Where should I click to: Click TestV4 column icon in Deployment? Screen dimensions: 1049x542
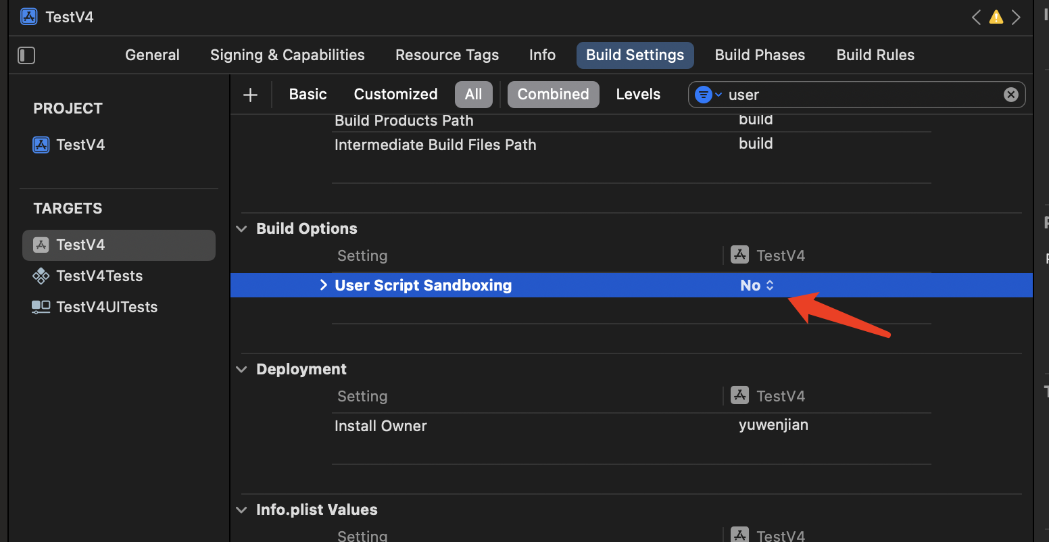tap(739, 395)
